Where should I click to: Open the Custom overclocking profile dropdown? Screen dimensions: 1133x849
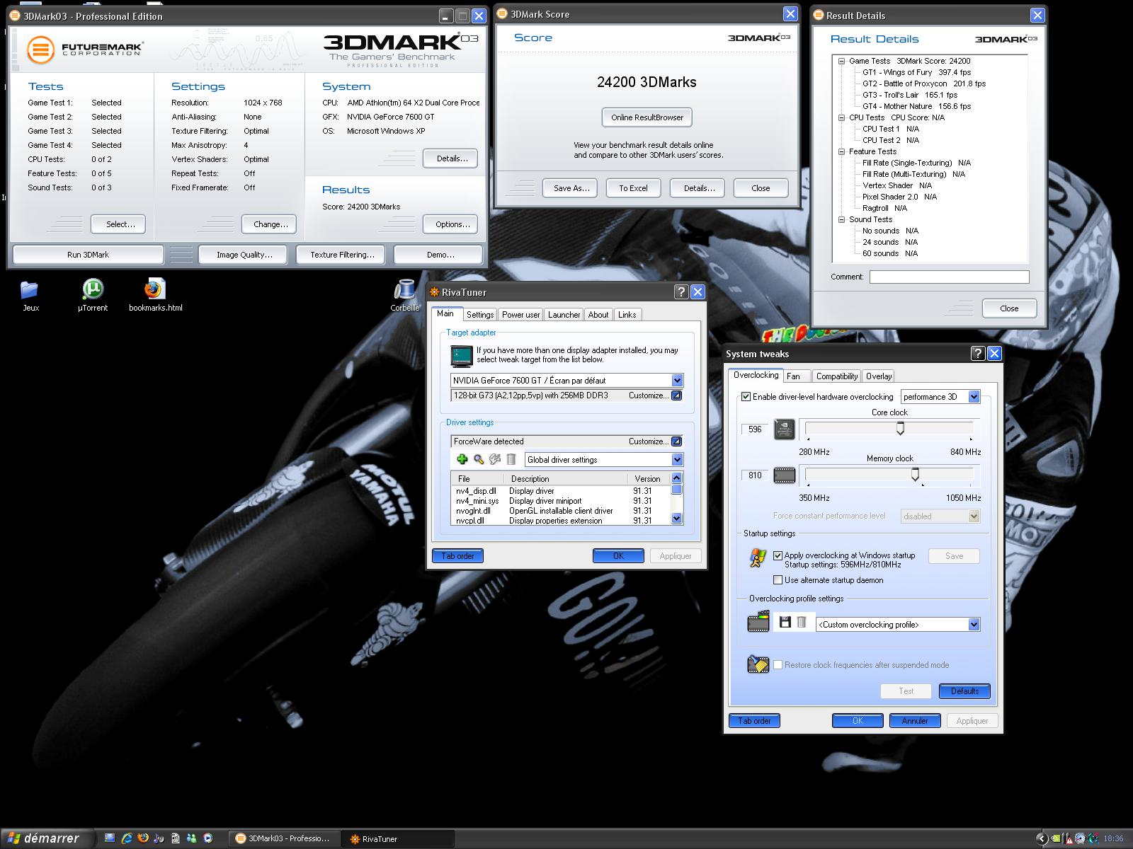974,625
